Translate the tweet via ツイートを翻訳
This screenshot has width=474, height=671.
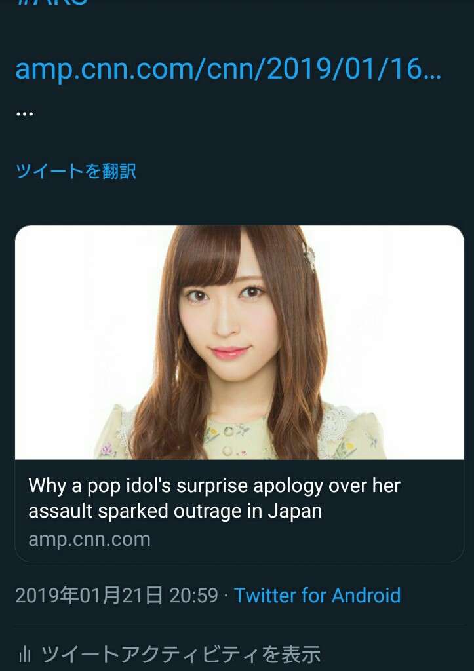pos(76,171)
